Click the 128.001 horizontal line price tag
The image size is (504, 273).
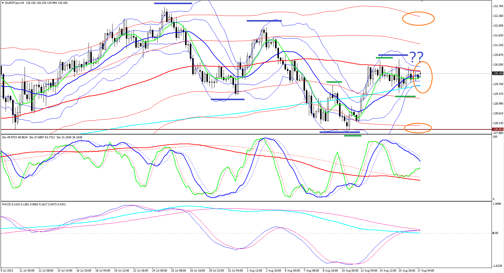click(x=497, y=129)
